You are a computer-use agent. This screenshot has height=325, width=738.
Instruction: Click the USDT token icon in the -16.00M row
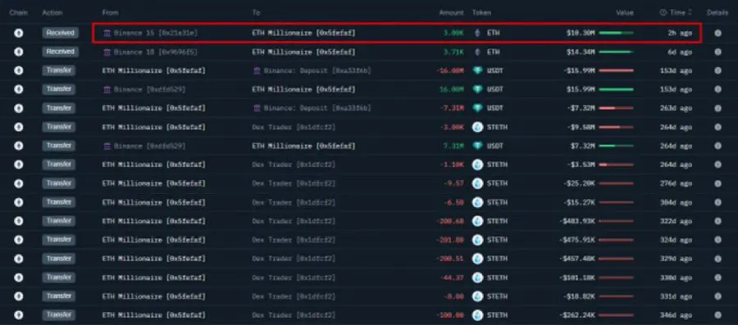pyautogui.click(x=478, y=70)
